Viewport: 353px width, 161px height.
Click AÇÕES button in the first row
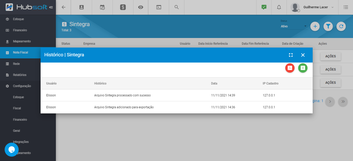tap(331, 56)
